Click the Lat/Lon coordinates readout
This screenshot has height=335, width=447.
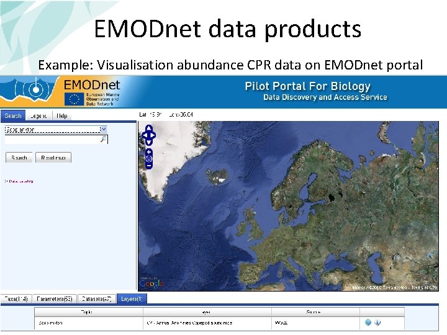click(x=166, y=115)
